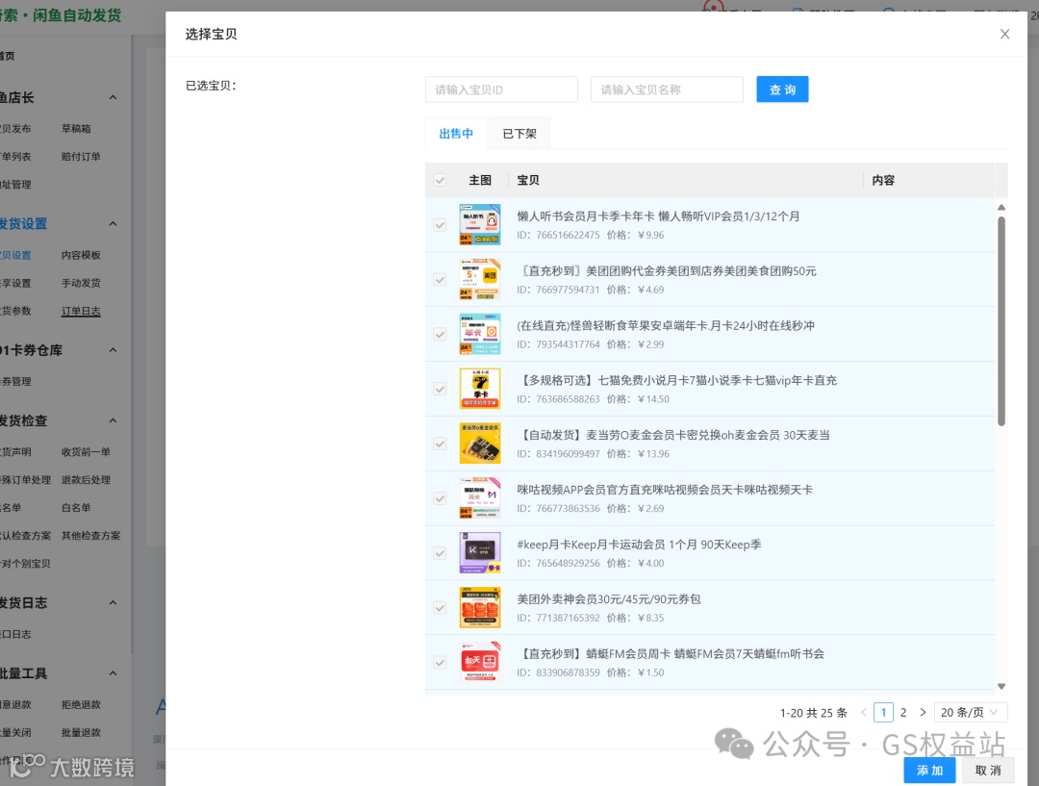Open 收货前一单 in the sidebar
Image resolution: width=1039 pixels, height=786 pixels.
pos(87,452)
